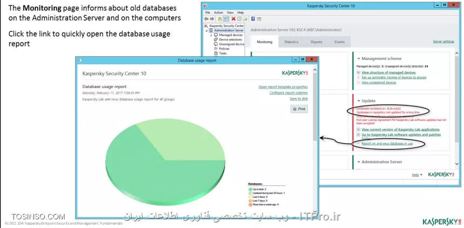This screenshot has height=228, width=464.
Task: Click the Managed devices monitor icon
Action: [x=216, y=35]
